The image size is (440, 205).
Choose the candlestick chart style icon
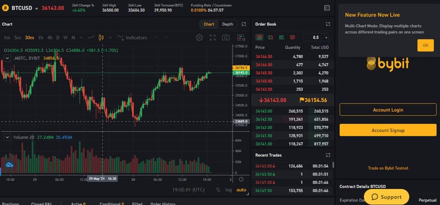pos(101,37)
